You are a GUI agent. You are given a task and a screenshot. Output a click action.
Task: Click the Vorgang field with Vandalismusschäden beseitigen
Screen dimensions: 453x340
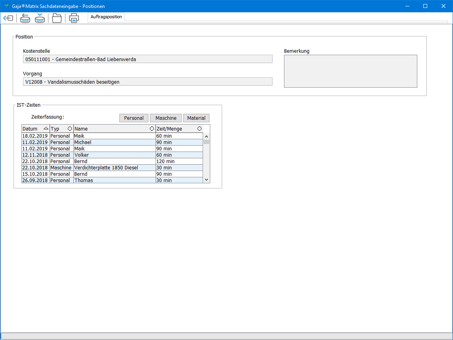click(148, 82)
